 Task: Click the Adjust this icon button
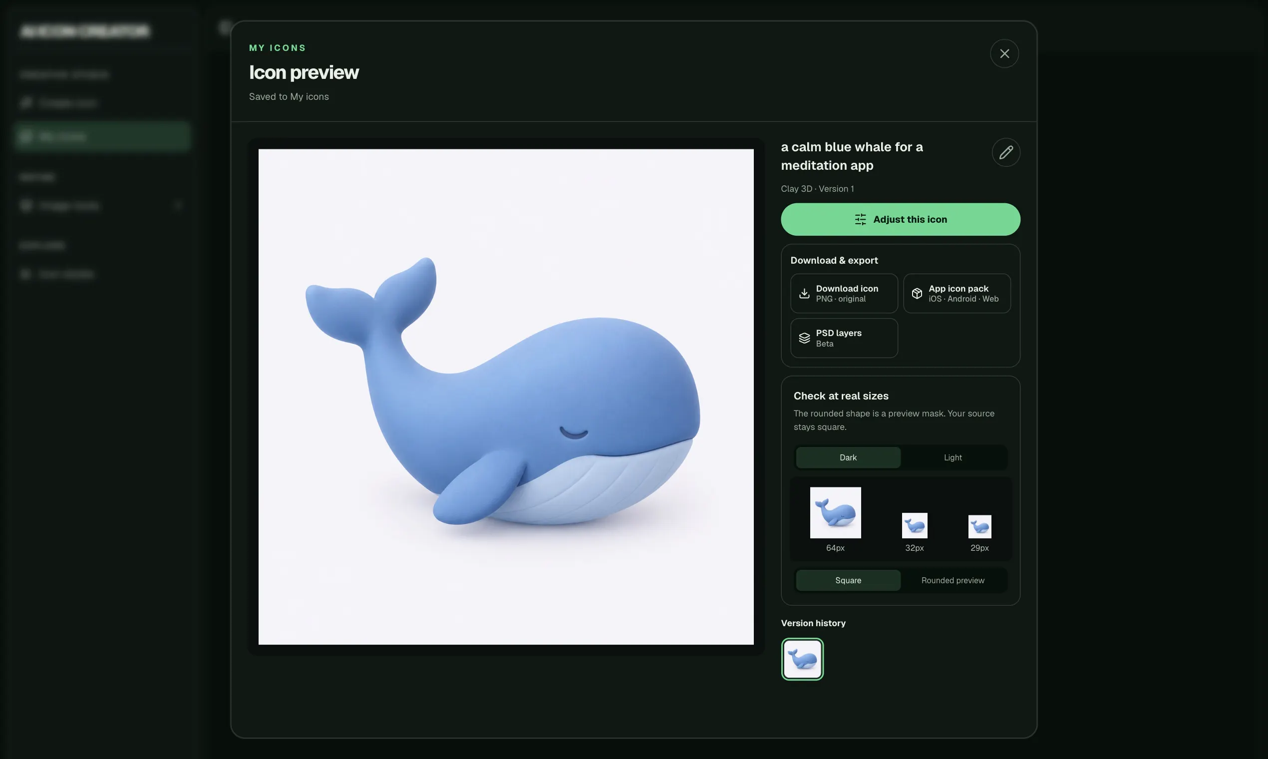click(901, 219)
